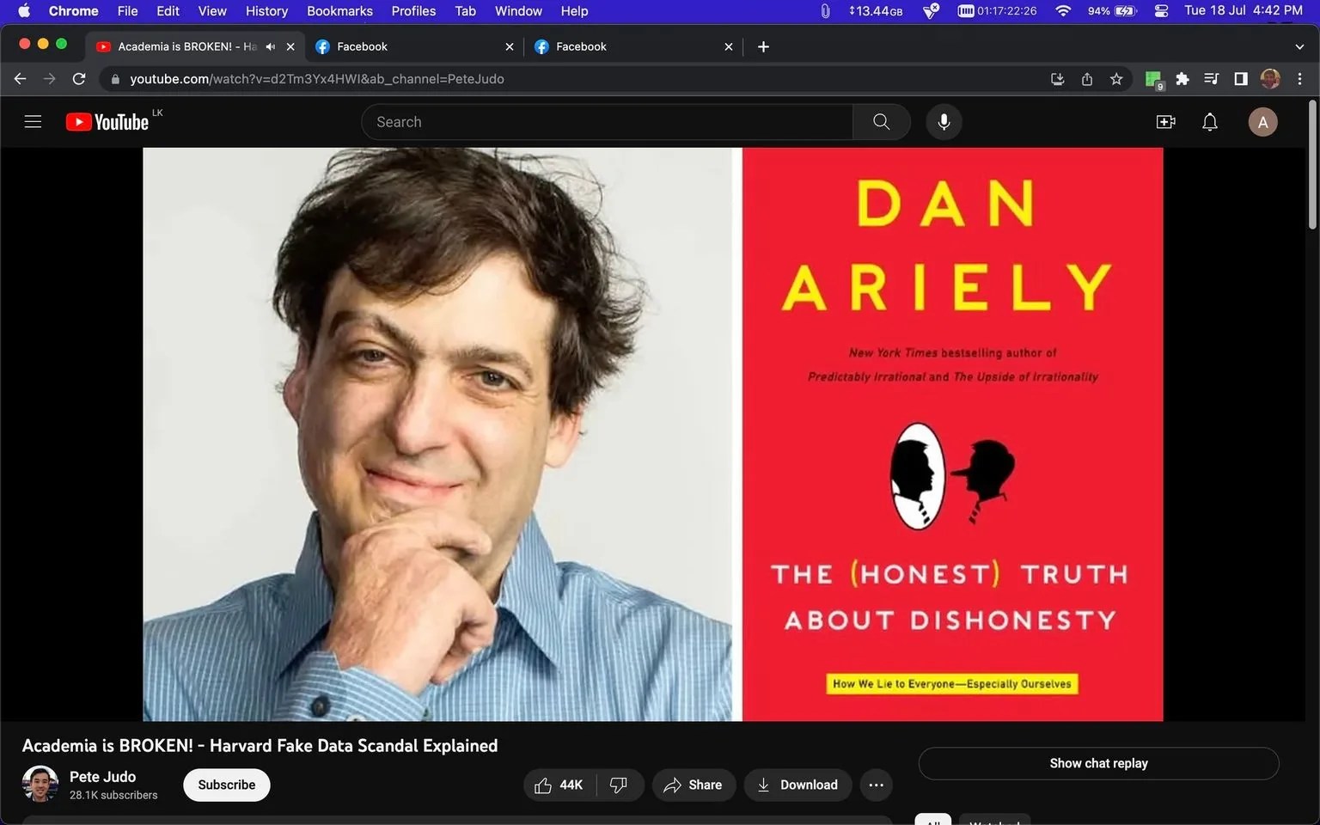Click the Show chat replay button
This screenshot has height=825, width=1320.
point(1097,763)
